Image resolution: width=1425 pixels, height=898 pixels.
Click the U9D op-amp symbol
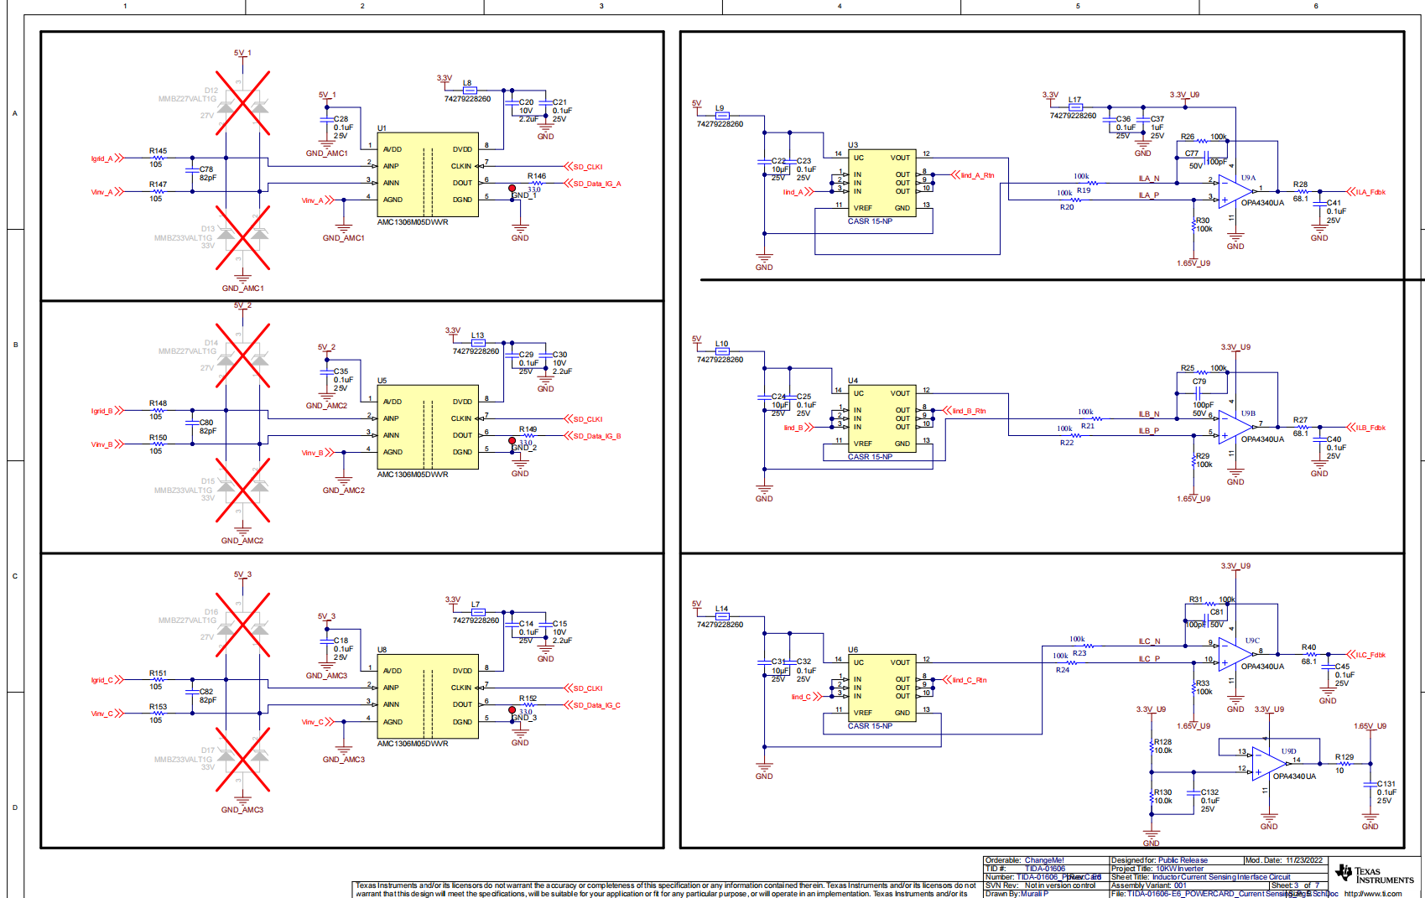1268,763
